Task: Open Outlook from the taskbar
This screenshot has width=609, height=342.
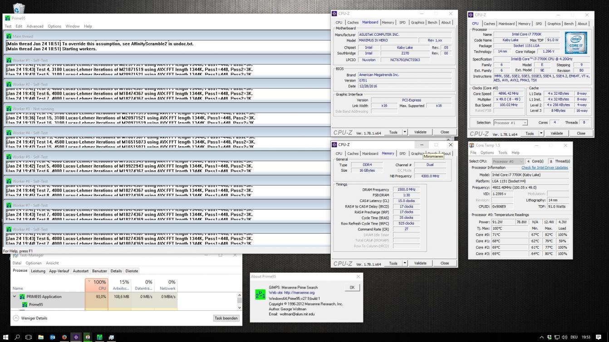Action: (52, 337)
